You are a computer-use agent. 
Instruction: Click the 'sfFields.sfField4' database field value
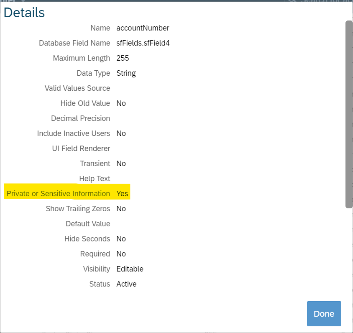143,43
